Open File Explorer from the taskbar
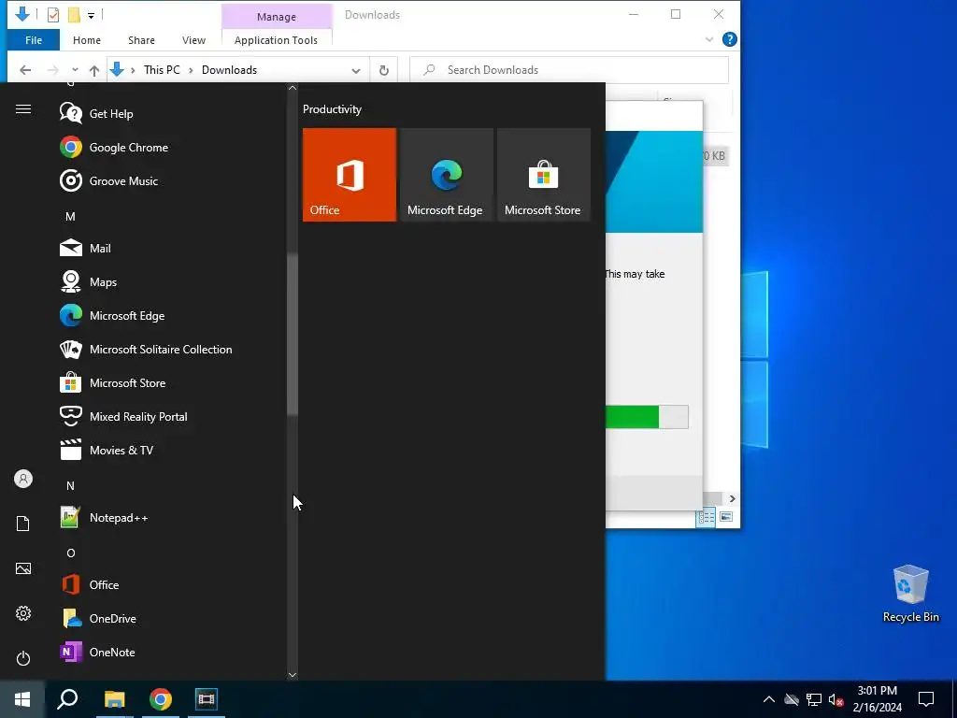The image size is (957, 718). 114,699
